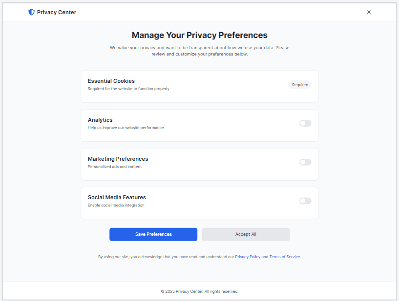
Task: Click the blue shield Privacy Center icon
Action: click(31, 12)
